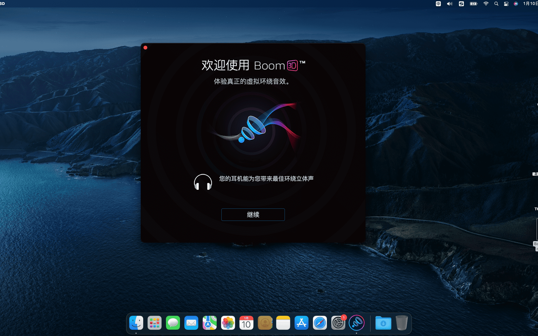This screenshot has height=336, width=538.
Task: Click the text 您的耳机能为您带来最佳环绕立体声
Action: click(266, 179)
